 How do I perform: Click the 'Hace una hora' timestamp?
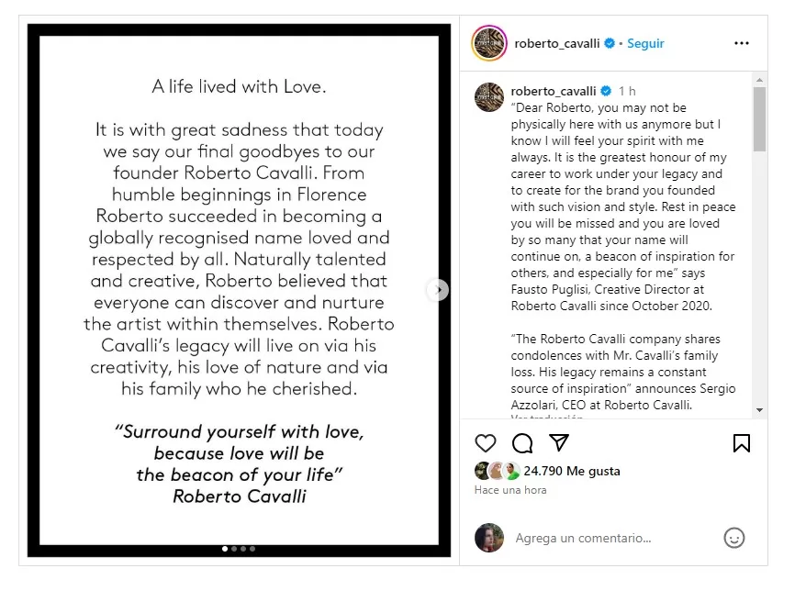(510, 490)
